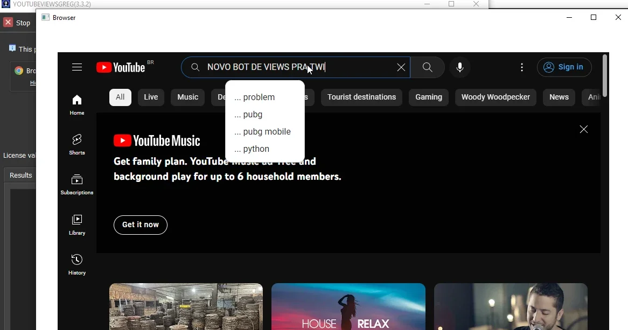Open History in the sidebar
Screen dimensions: 628x330
77,265
